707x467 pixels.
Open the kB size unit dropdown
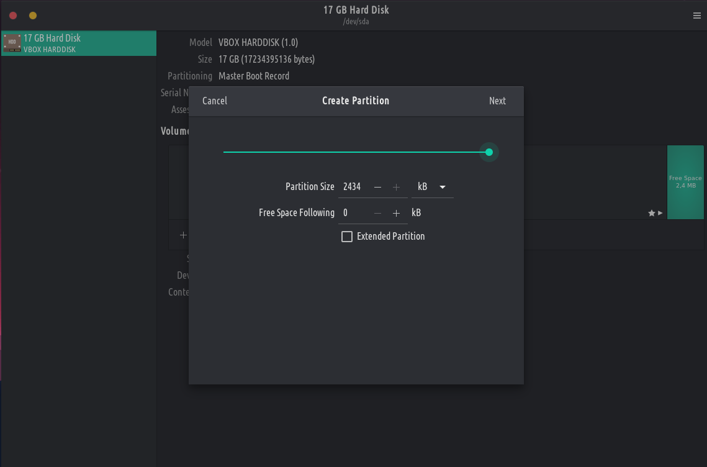432,187
